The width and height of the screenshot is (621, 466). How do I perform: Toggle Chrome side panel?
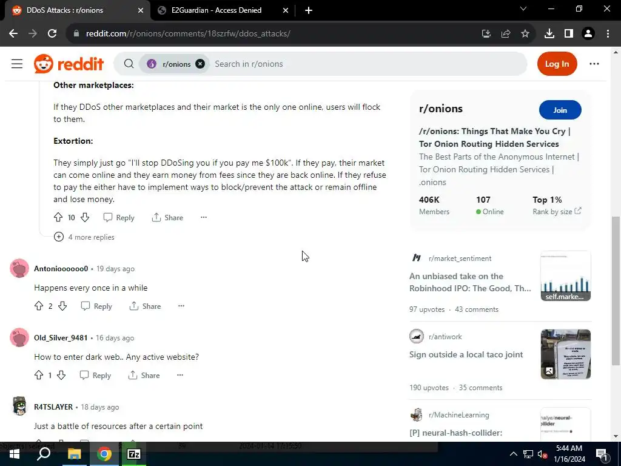click(568, 34)
